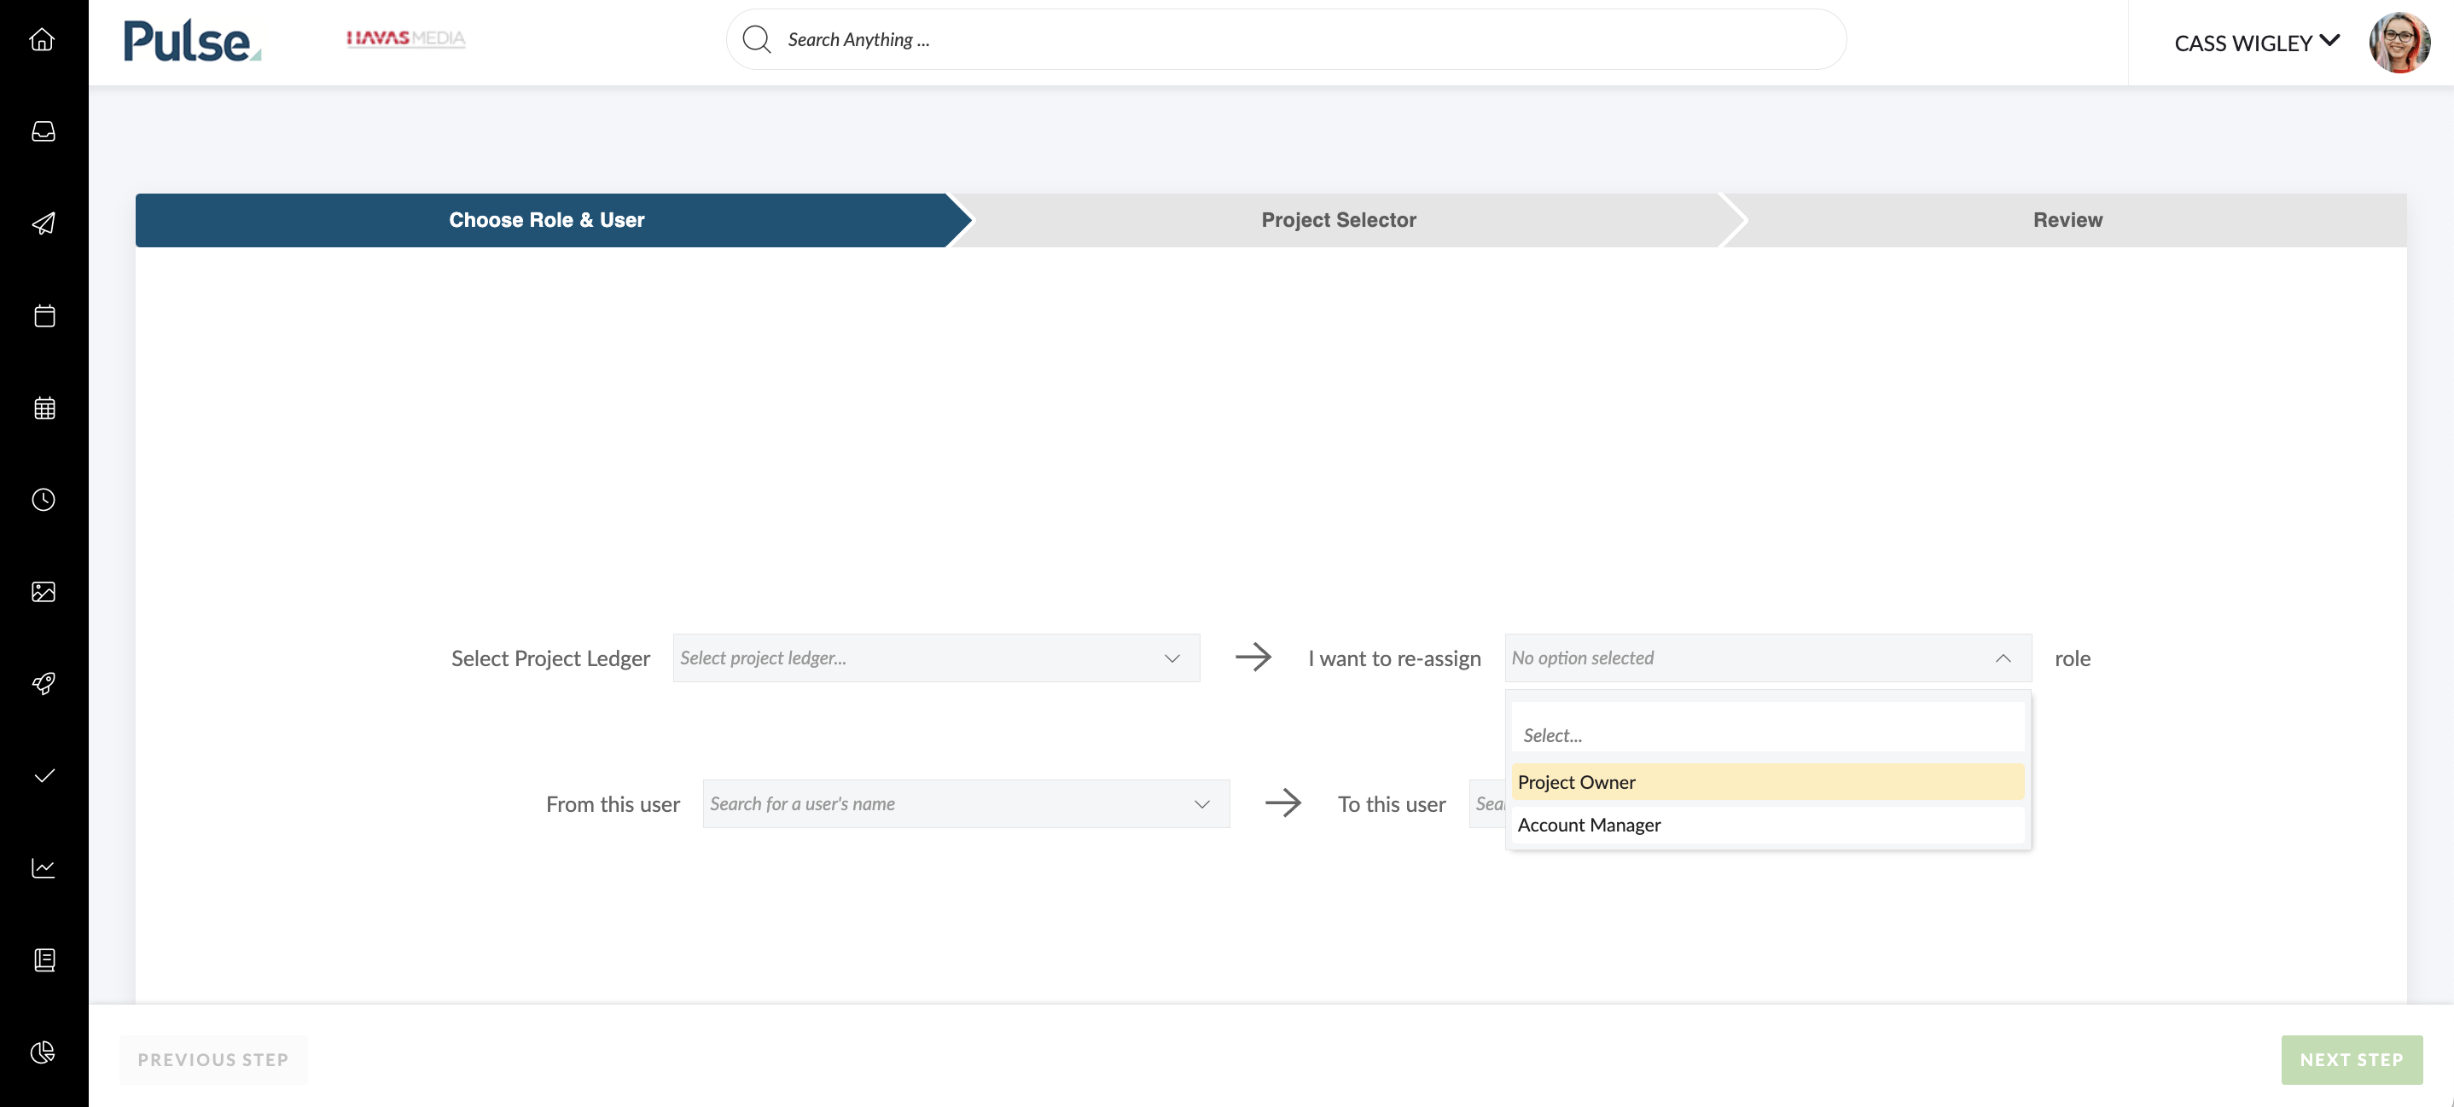The height and width of the screenshot is (1107, 2454).
Task: Open the calendar icon in sidebar
Action: (43, 315)
